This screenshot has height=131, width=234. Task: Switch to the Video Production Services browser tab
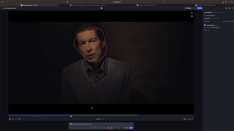click(88, 5)
